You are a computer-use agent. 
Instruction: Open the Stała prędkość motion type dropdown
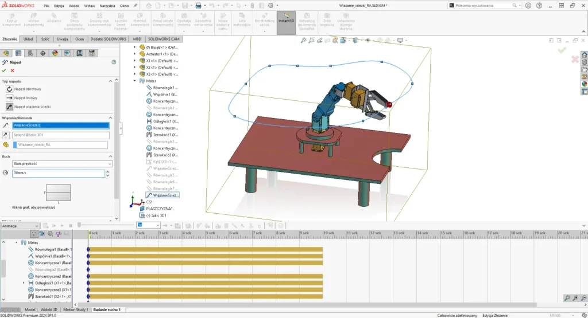point(62,164)
